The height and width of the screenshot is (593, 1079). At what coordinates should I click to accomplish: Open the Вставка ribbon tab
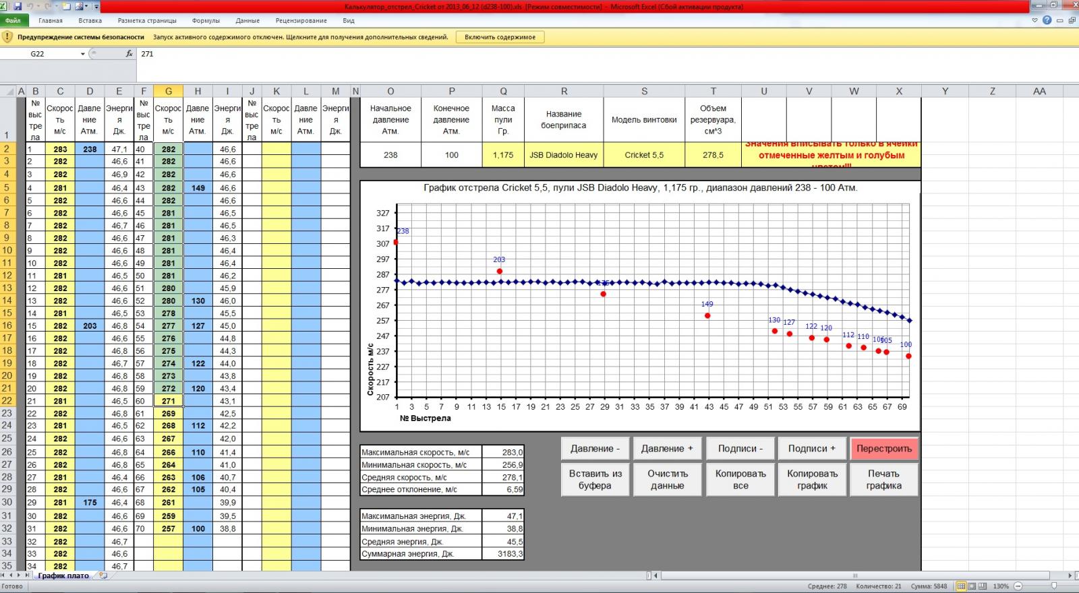click(90, 21)
